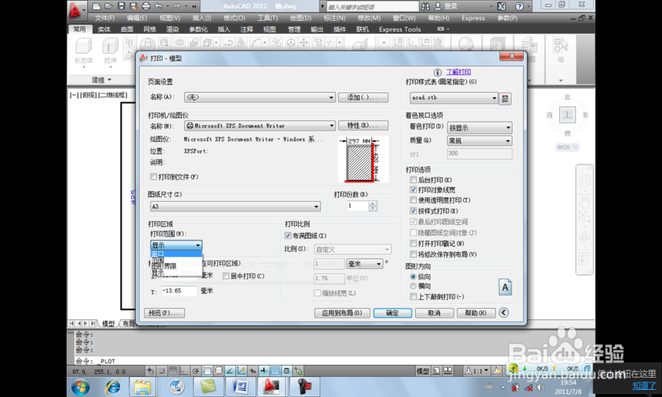
Task: Toggle line weight display in status bar
Action: 263,371
